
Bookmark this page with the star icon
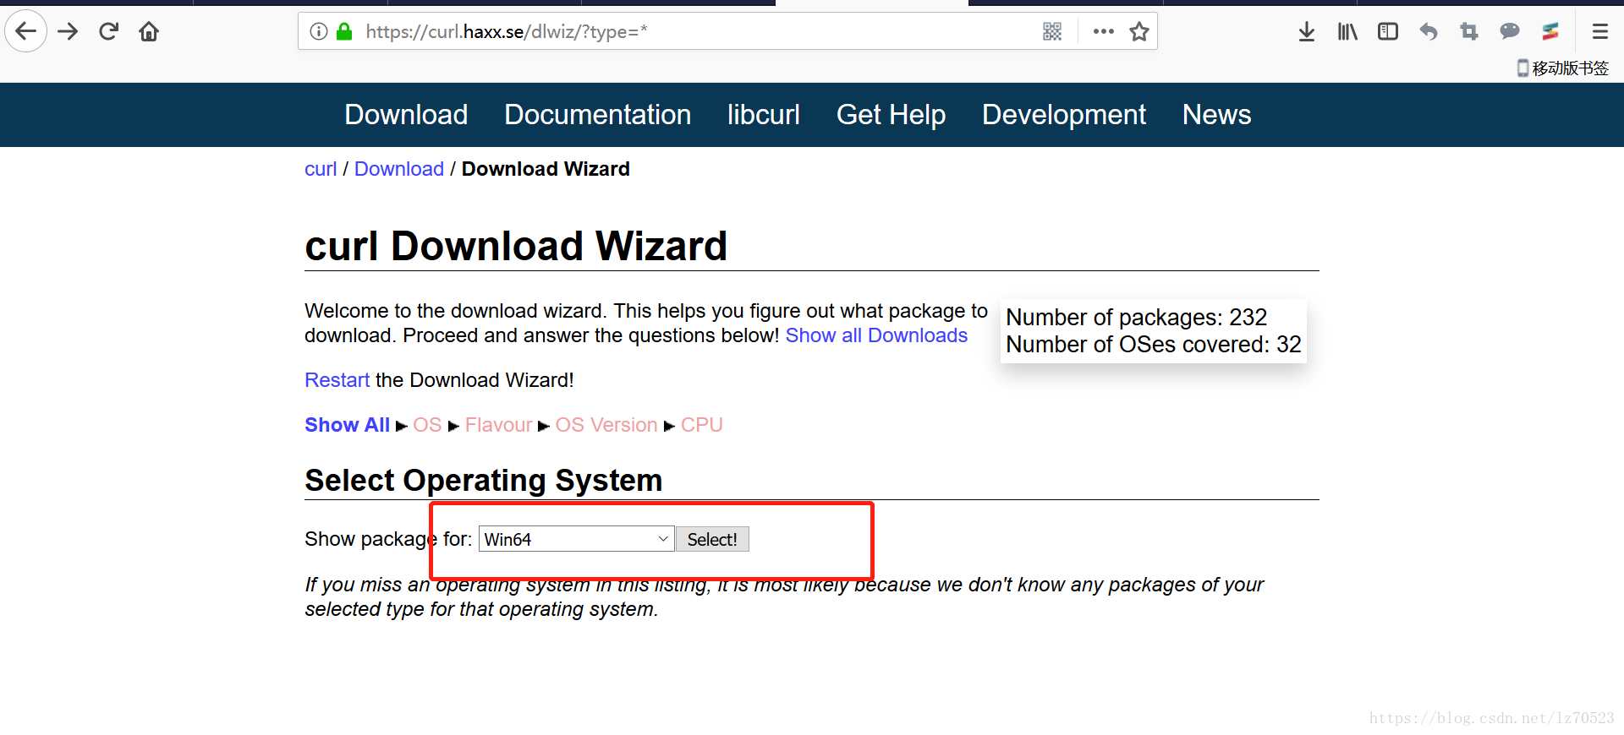click(1139, 31)
